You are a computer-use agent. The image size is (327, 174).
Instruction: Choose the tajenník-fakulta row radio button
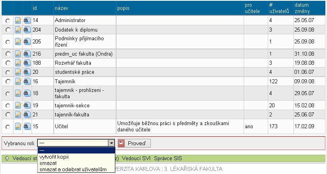coord(8,115)
